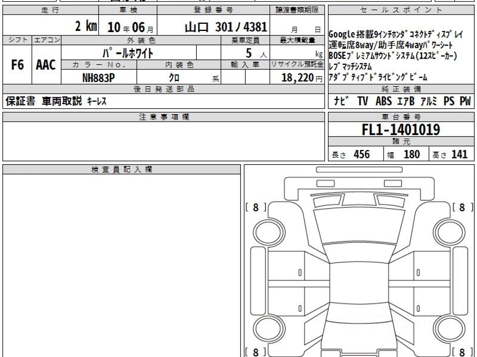Select アルミ in equipment row
Screen dimensions: 477x357
[429, 102]
